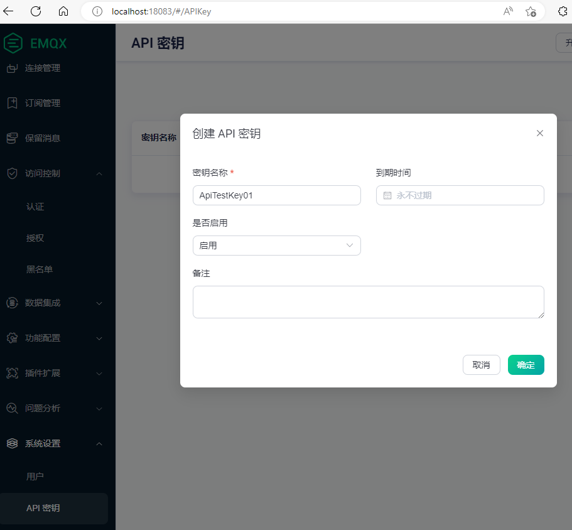Image resolution: width=572 pixels, height=530 pixels.
Task: Open 订阅管理 in the sidebar
Action: (x=42, y=103)
